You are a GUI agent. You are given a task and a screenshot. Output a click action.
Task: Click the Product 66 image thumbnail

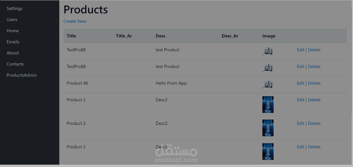click(268, 85)
